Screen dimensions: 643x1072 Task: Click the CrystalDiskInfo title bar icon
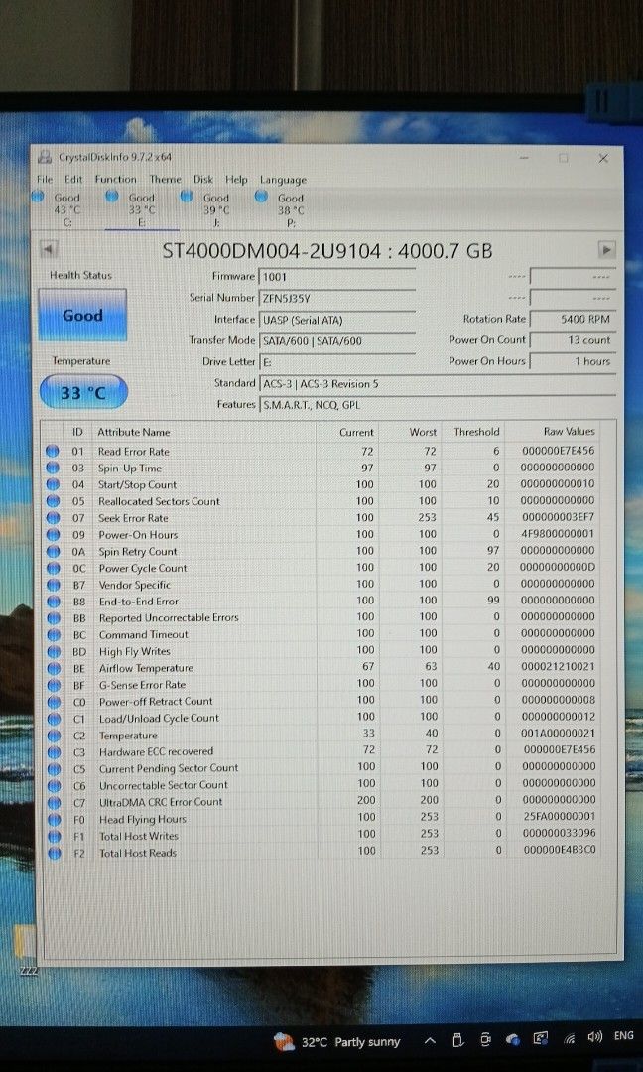click(x=45, y=157)
